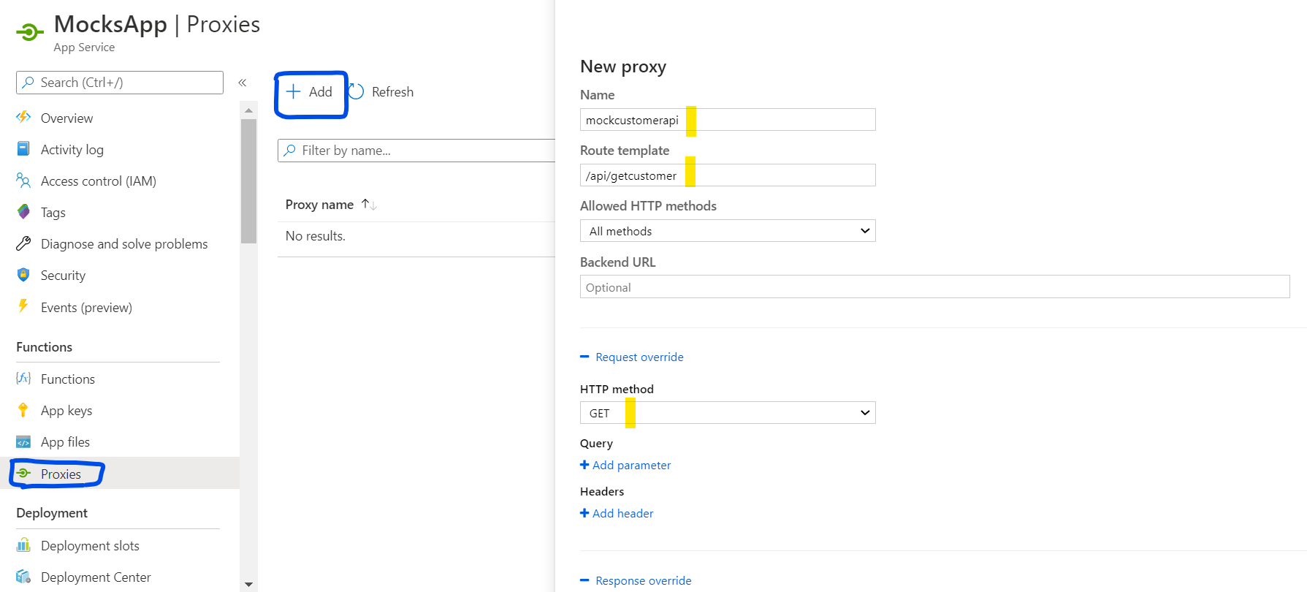Collapse the Response override section
The image size is (1307, 592).
(636, 580)
